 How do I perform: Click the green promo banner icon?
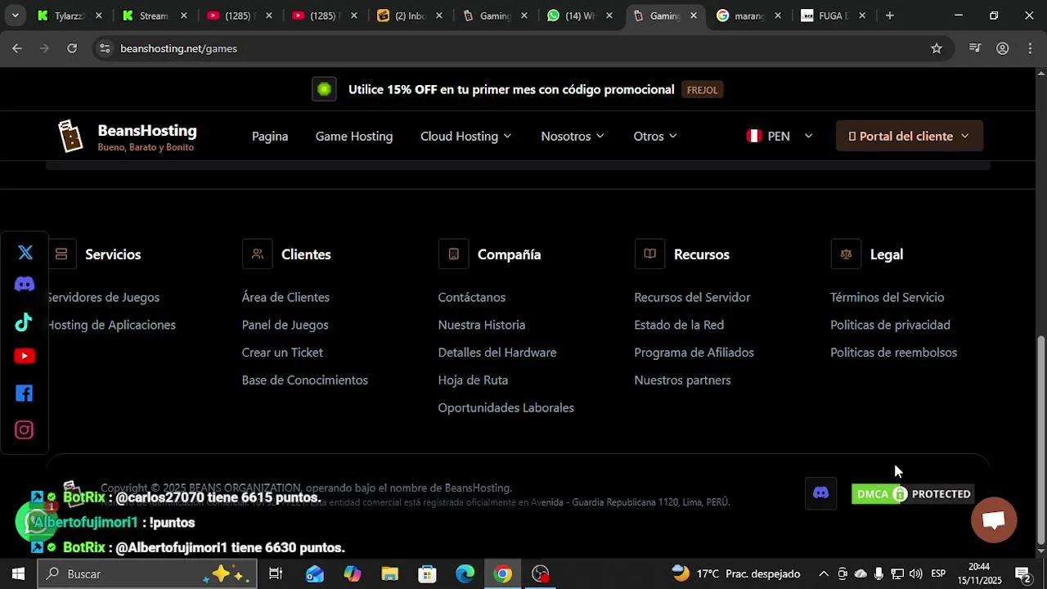(324, 89)
